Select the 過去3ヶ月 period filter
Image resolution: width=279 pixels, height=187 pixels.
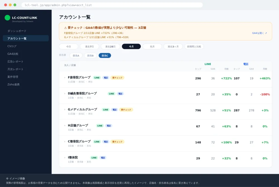(173, 46)
